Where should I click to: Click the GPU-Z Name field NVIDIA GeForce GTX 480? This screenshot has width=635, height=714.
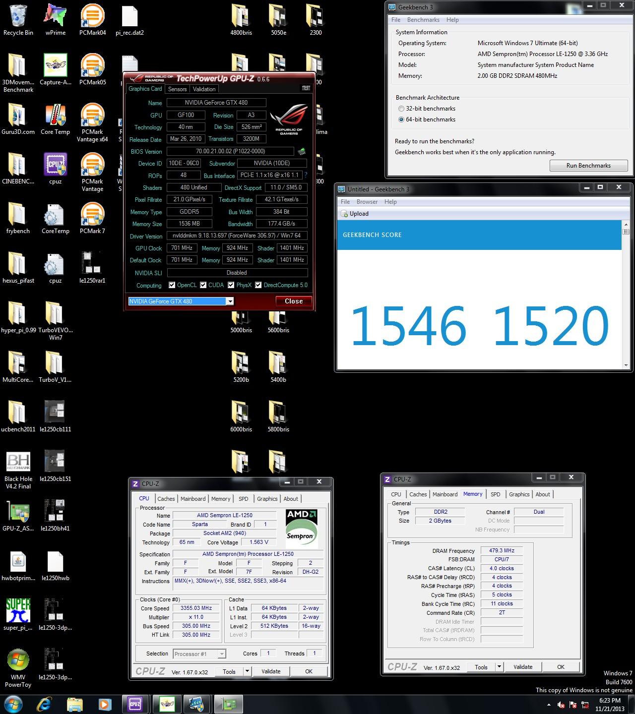click(x=216, y=103)
